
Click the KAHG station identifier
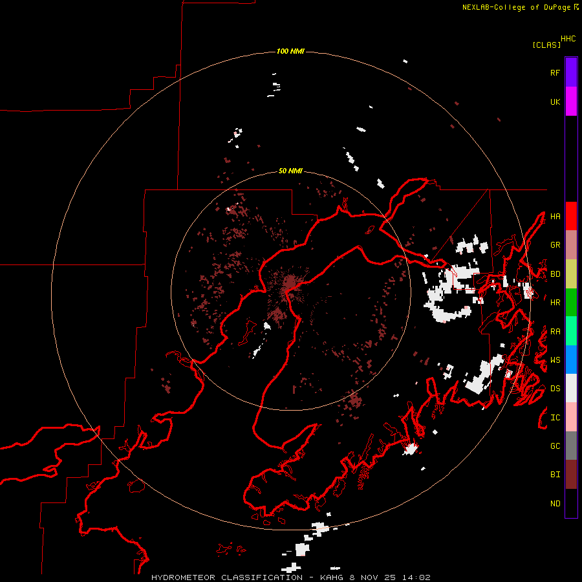point(332,577)
